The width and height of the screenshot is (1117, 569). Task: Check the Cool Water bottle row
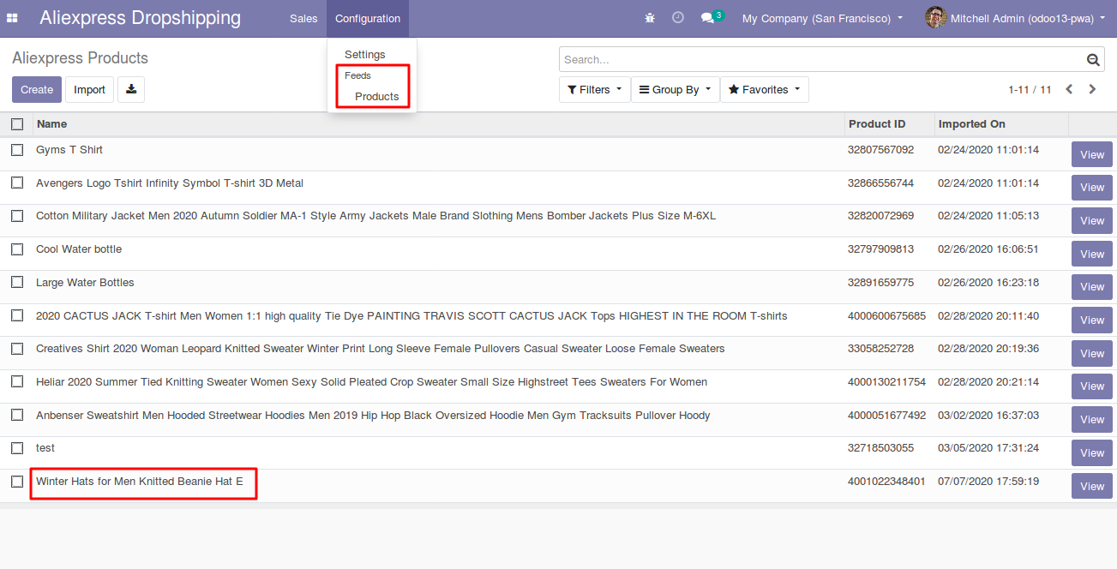pyautogui.click(x=17, y=249)
